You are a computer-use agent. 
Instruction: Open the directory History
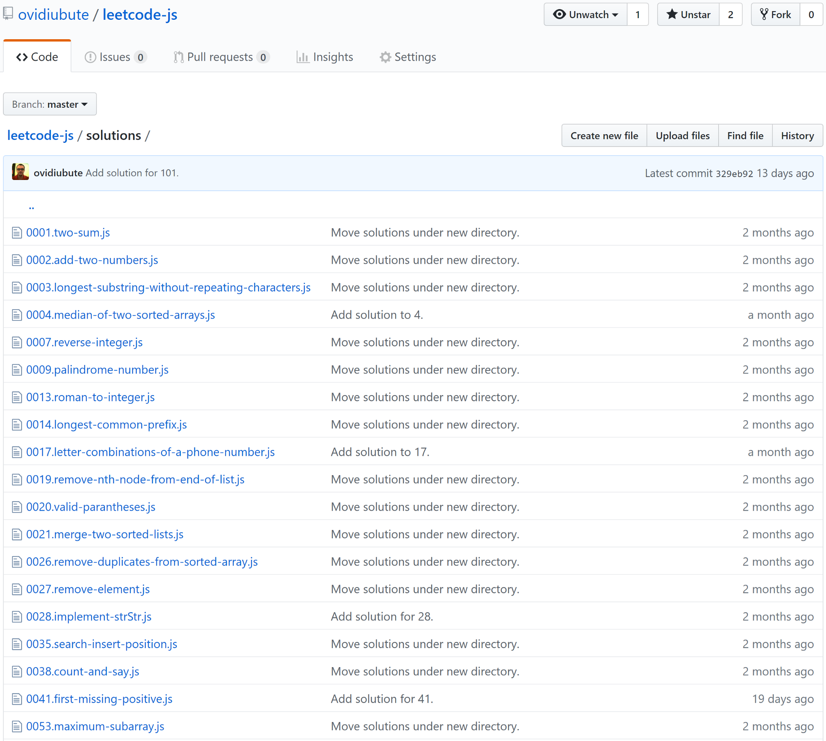click(x=797, y=135)
